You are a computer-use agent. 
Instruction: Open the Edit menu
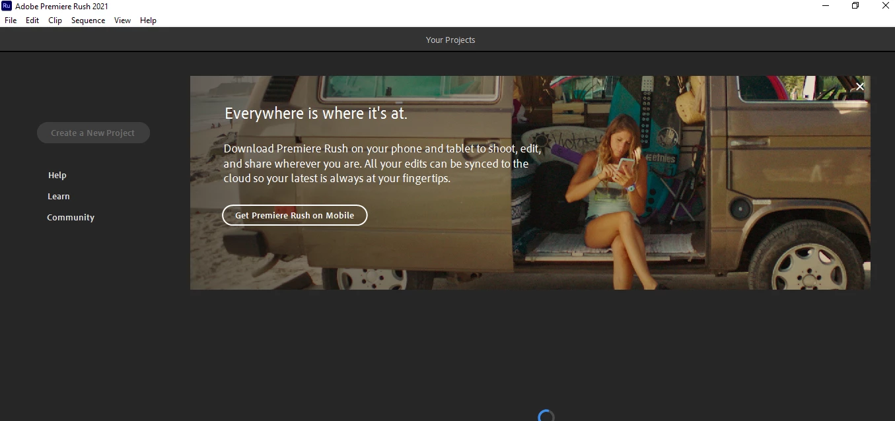click(32, 20)
